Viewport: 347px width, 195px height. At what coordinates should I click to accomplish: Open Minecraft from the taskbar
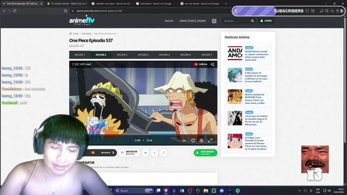pos(214,191)
